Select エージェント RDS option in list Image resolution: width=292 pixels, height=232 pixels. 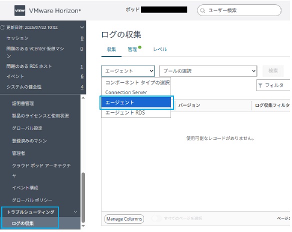136,112
